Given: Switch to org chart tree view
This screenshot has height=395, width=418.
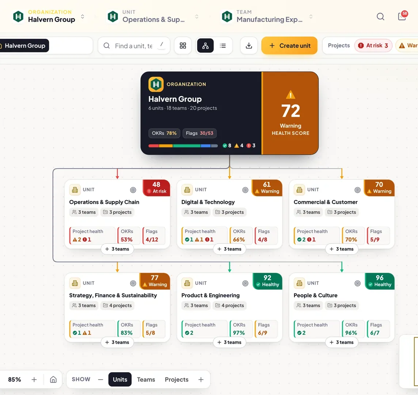Looking at the screenshot, I should point(205,46).
